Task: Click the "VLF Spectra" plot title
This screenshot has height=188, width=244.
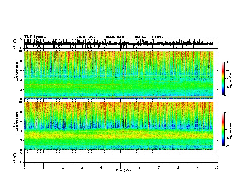Action: point(35,37)
